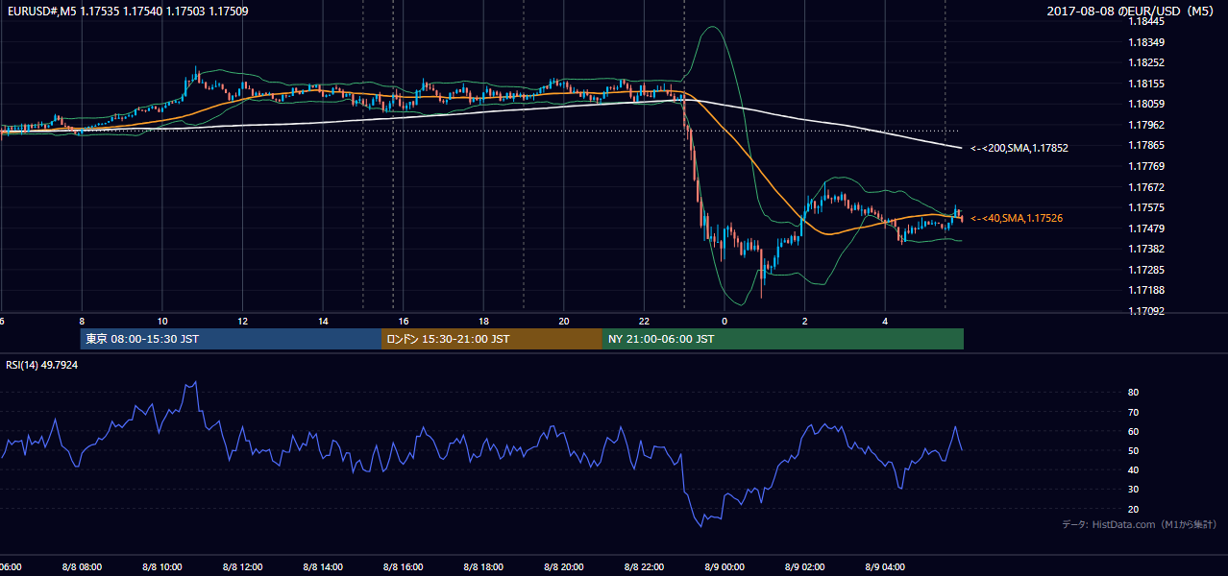The height and width of the screenshot is (576, 1228).
Task: Click the 8/8 10:00 timestamp on bottom axis
Action: (x=162, y=567)
